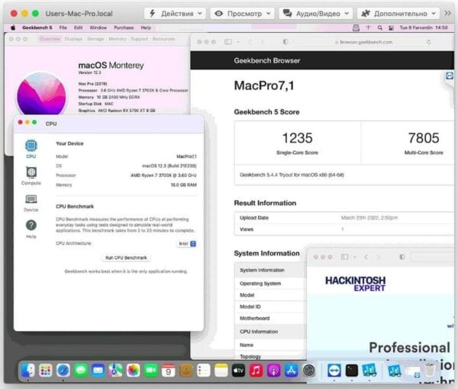The height and width of the screenshot is (389, 458).
Task: Open Terminal from the dock
Action: (x=352, y=371)
